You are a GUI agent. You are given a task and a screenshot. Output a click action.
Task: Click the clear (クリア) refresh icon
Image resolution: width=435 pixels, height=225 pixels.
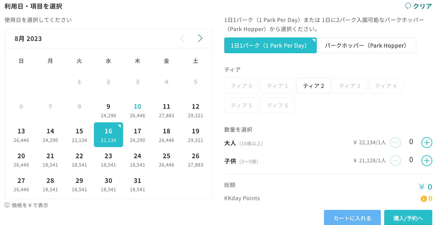[x=408, y=6]
